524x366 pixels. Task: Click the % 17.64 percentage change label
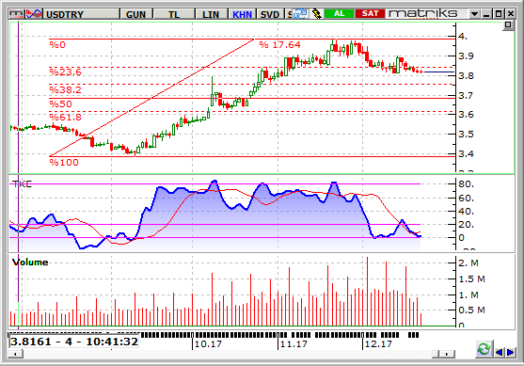(279, 45)
